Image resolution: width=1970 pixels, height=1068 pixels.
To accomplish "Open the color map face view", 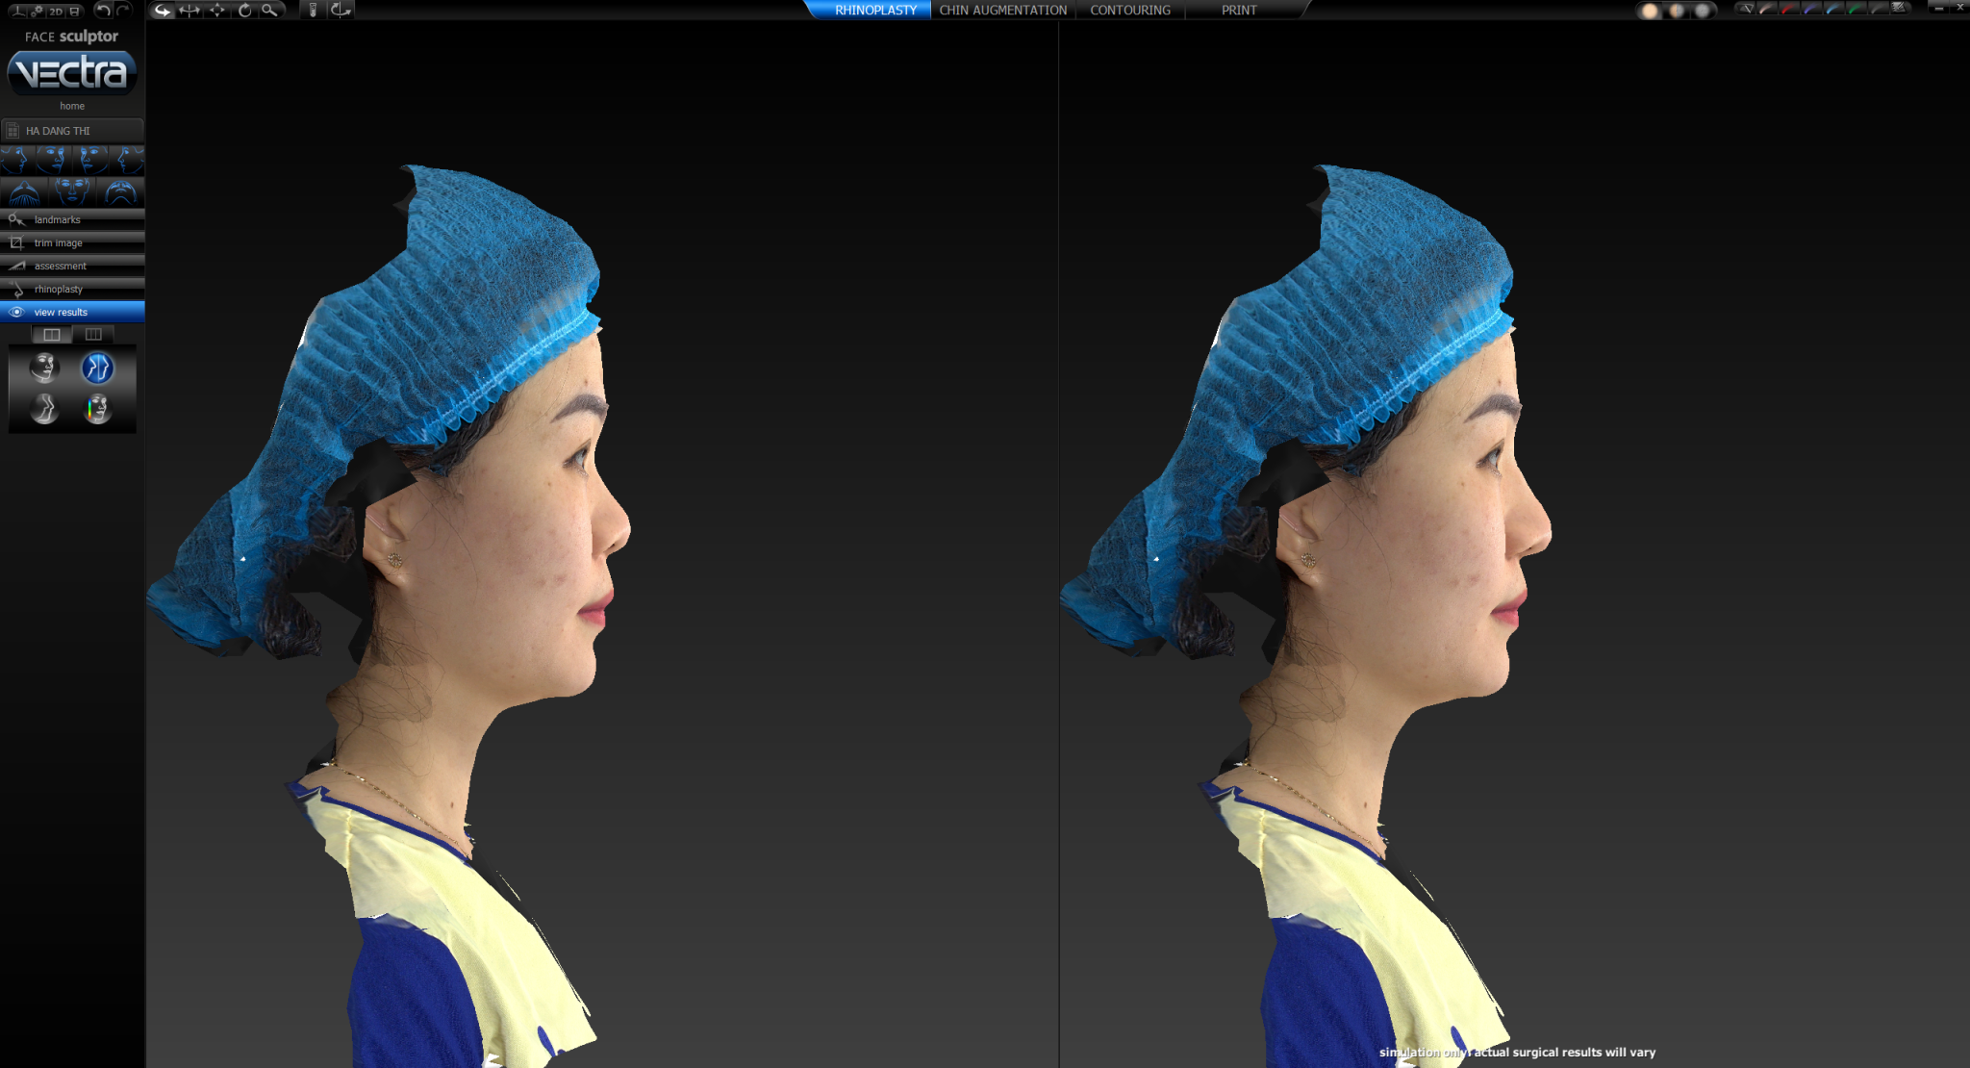I will (x=97, y=409).
